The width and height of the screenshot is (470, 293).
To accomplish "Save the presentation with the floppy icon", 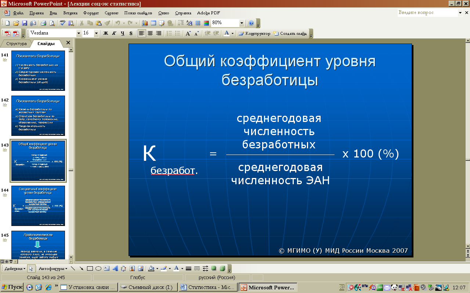I will point(25,23).
